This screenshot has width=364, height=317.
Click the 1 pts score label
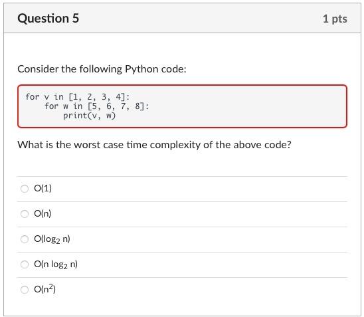pos(335,19)
